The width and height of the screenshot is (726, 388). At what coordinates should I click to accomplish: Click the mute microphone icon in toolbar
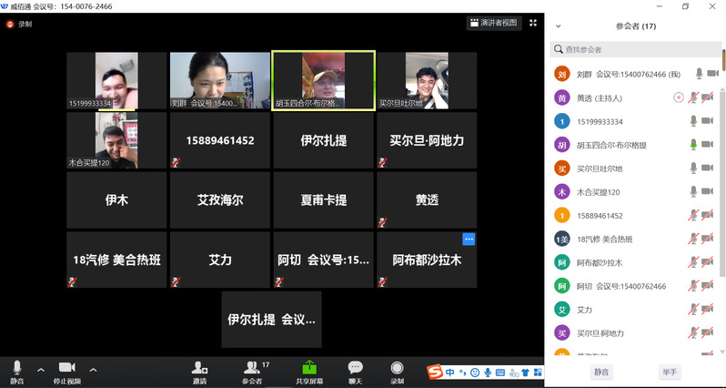pos(17,366)
